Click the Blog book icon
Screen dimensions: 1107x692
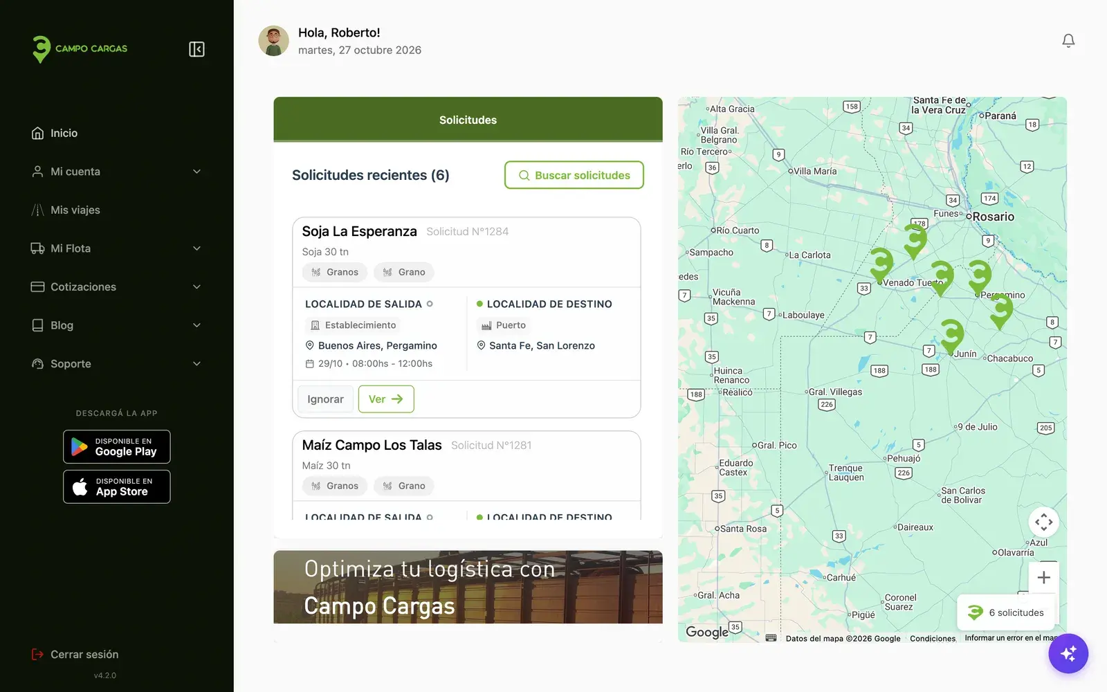[x=37, y=325]
